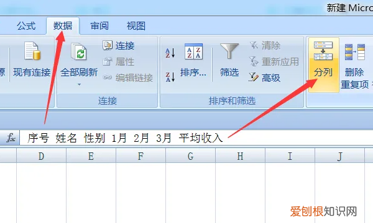This screenshot has height=223, width=373.
Task: Open the 高级 advanced filter
Action: pos(265,77)
